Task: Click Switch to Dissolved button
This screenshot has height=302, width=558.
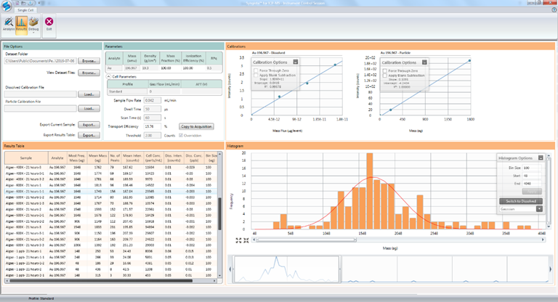Action: [x=521, y=201]
